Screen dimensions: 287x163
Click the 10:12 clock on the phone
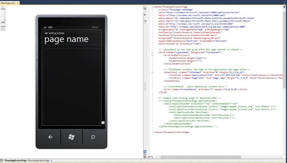coord(95,27)
